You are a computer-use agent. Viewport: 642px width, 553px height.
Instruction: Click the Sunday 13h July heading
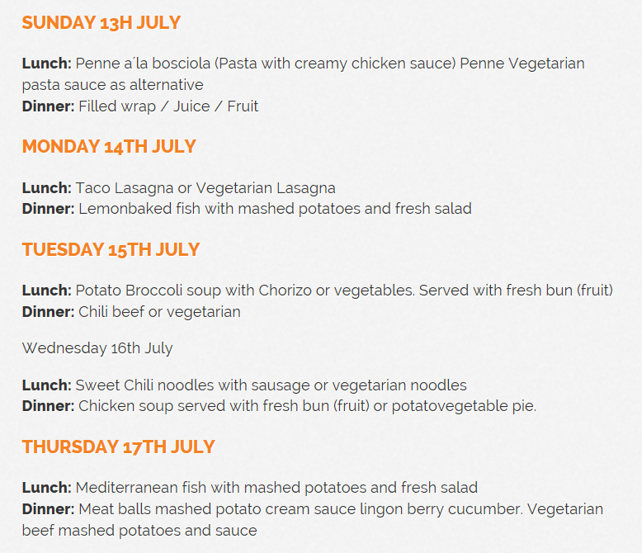(101, 23)
